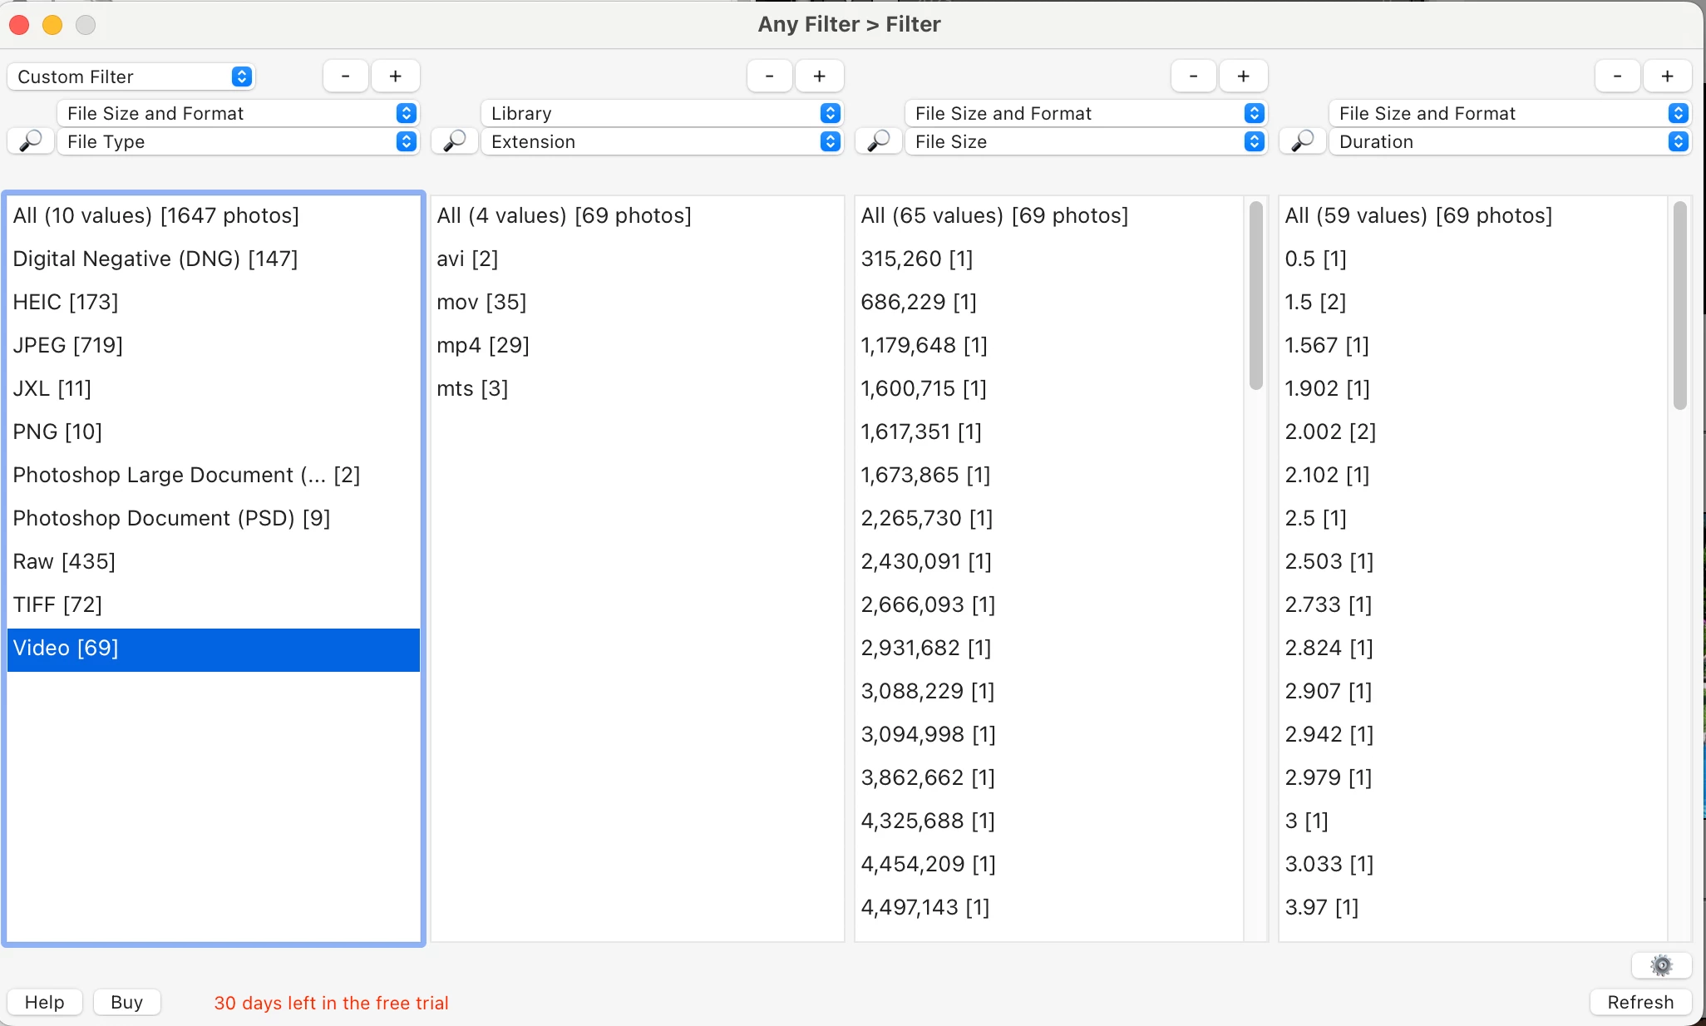Open the File Size field dropdown

point(1087,141)
